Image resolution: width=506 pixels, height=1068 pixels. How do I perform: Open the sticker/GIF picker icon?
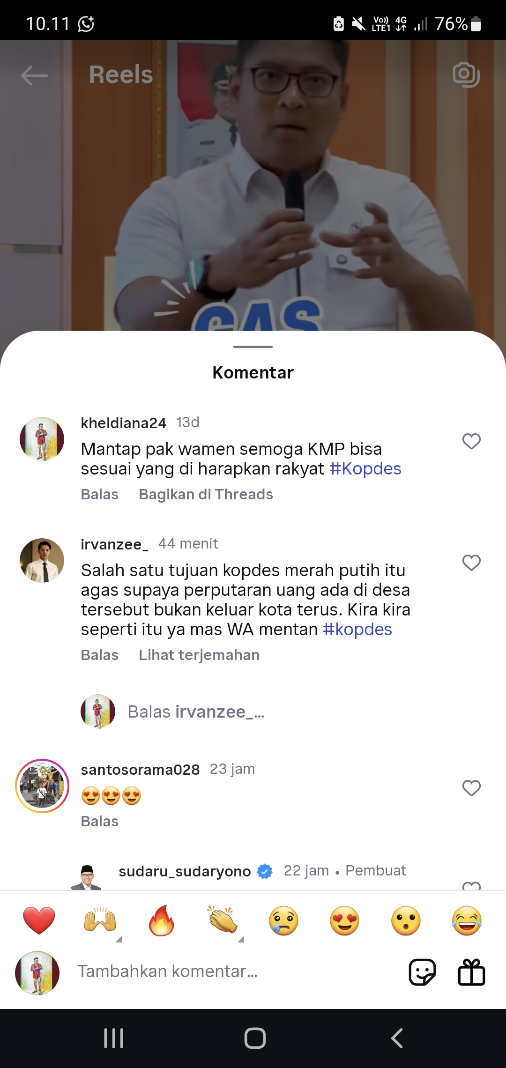tap(422, 972)
